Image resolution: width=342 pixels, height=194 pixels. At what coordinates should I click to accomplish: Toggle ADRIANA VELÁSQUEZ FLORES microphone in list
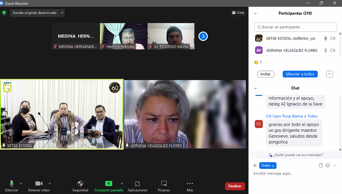click(x=326, y=50)
